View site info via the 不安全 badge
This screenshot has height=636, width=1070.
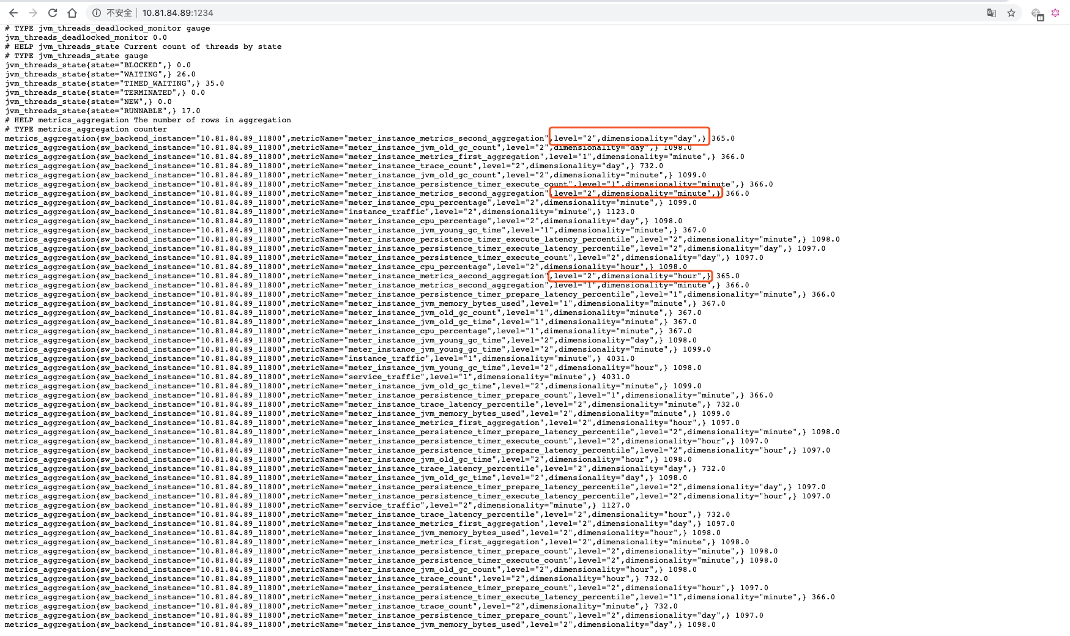(x=113, y=13)
